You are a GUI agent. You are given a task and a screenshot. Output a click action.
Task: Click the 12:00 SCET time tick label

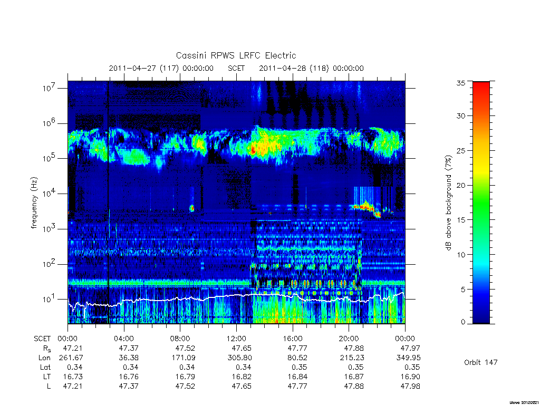click(x=236, y=339)
